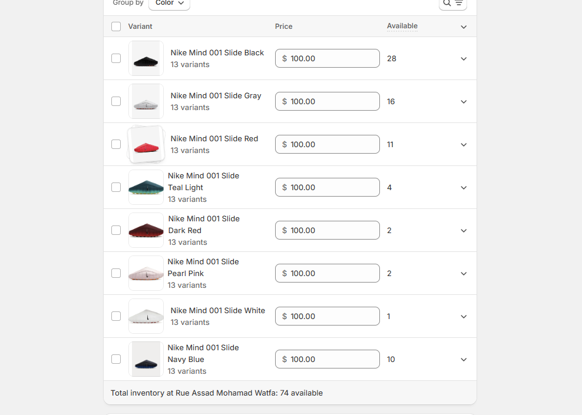Edit price field for Pearl Pink
Viewport: 582px width, 415px height.
click(x=328, y=273)
